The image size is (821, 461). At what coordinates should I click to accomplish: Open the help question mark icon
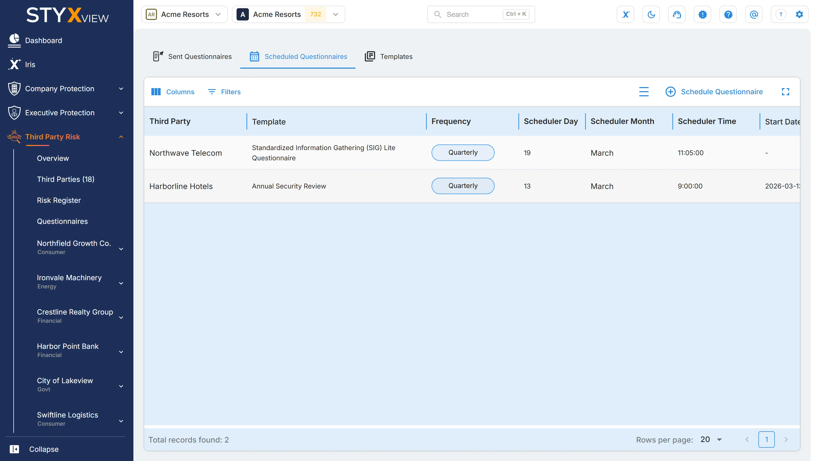(x=728, y=14)
